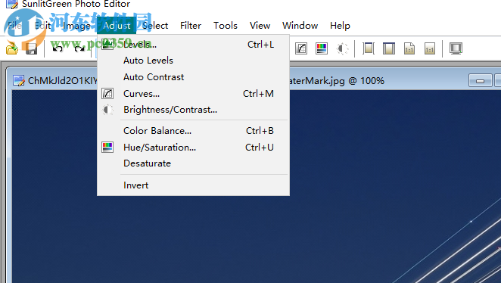Image resolution: width=501 pixels, height=283 pixels.
Task: Click the first 1:1 page toolbar icon
Action: click(x=409, y=48)
